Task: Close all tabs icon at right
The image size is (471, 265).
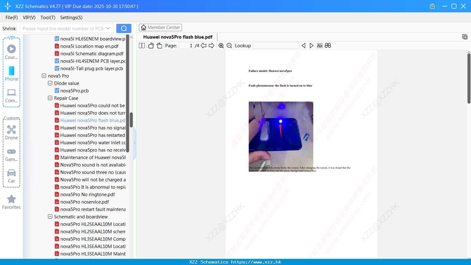Action: coord(465,37)
